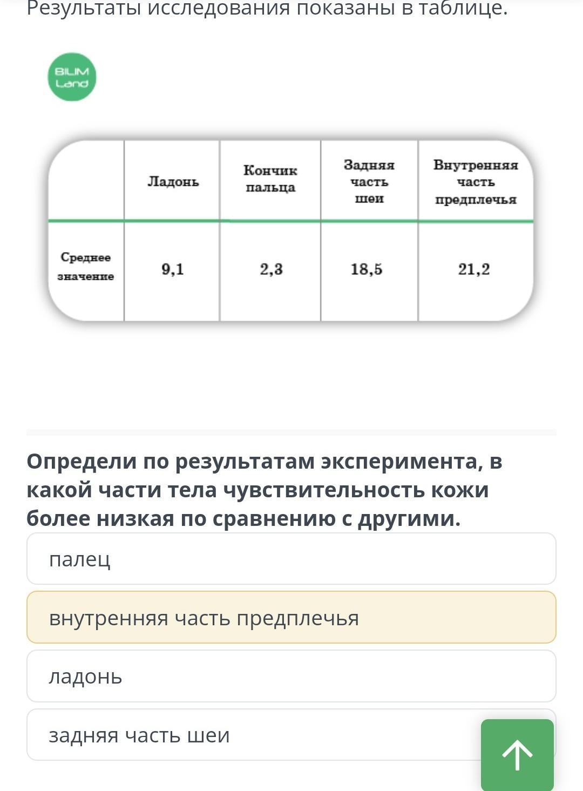This screenshot has width=583, height=791.
Task: Select the answer option "палец"
Action: [x=291, y=559]
